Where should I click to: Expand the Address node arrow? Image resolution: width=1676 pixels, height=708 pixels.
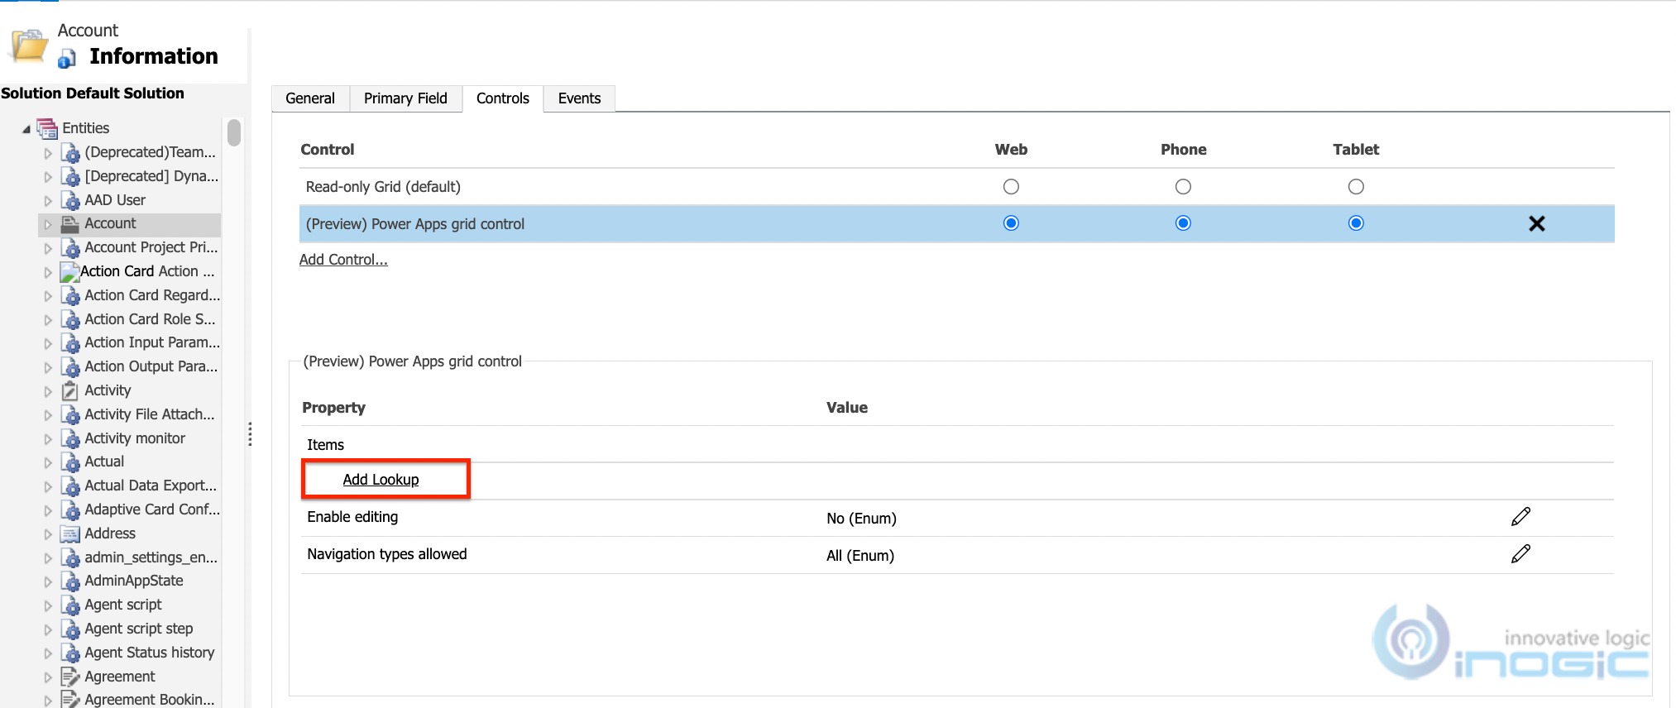(x=48, y=534)
